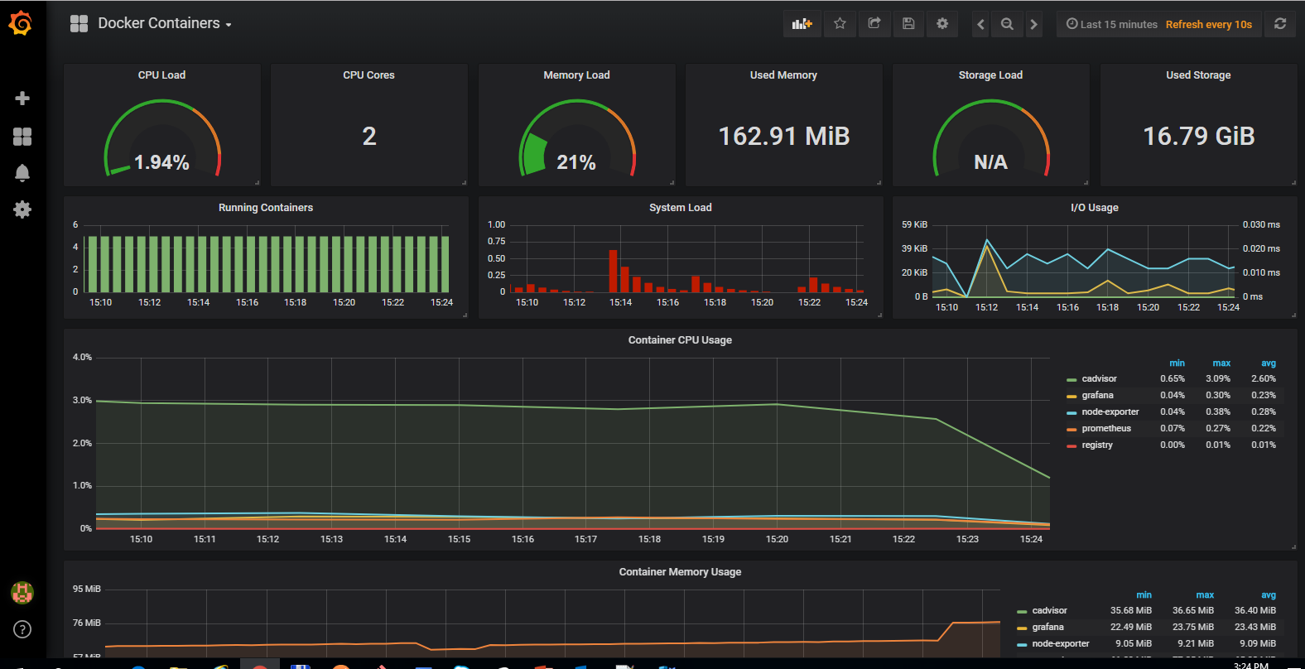This screenshot has width=1305, height=669.
Task: Click the Memory Load gauge showing 21%
Action: point(577,137)
